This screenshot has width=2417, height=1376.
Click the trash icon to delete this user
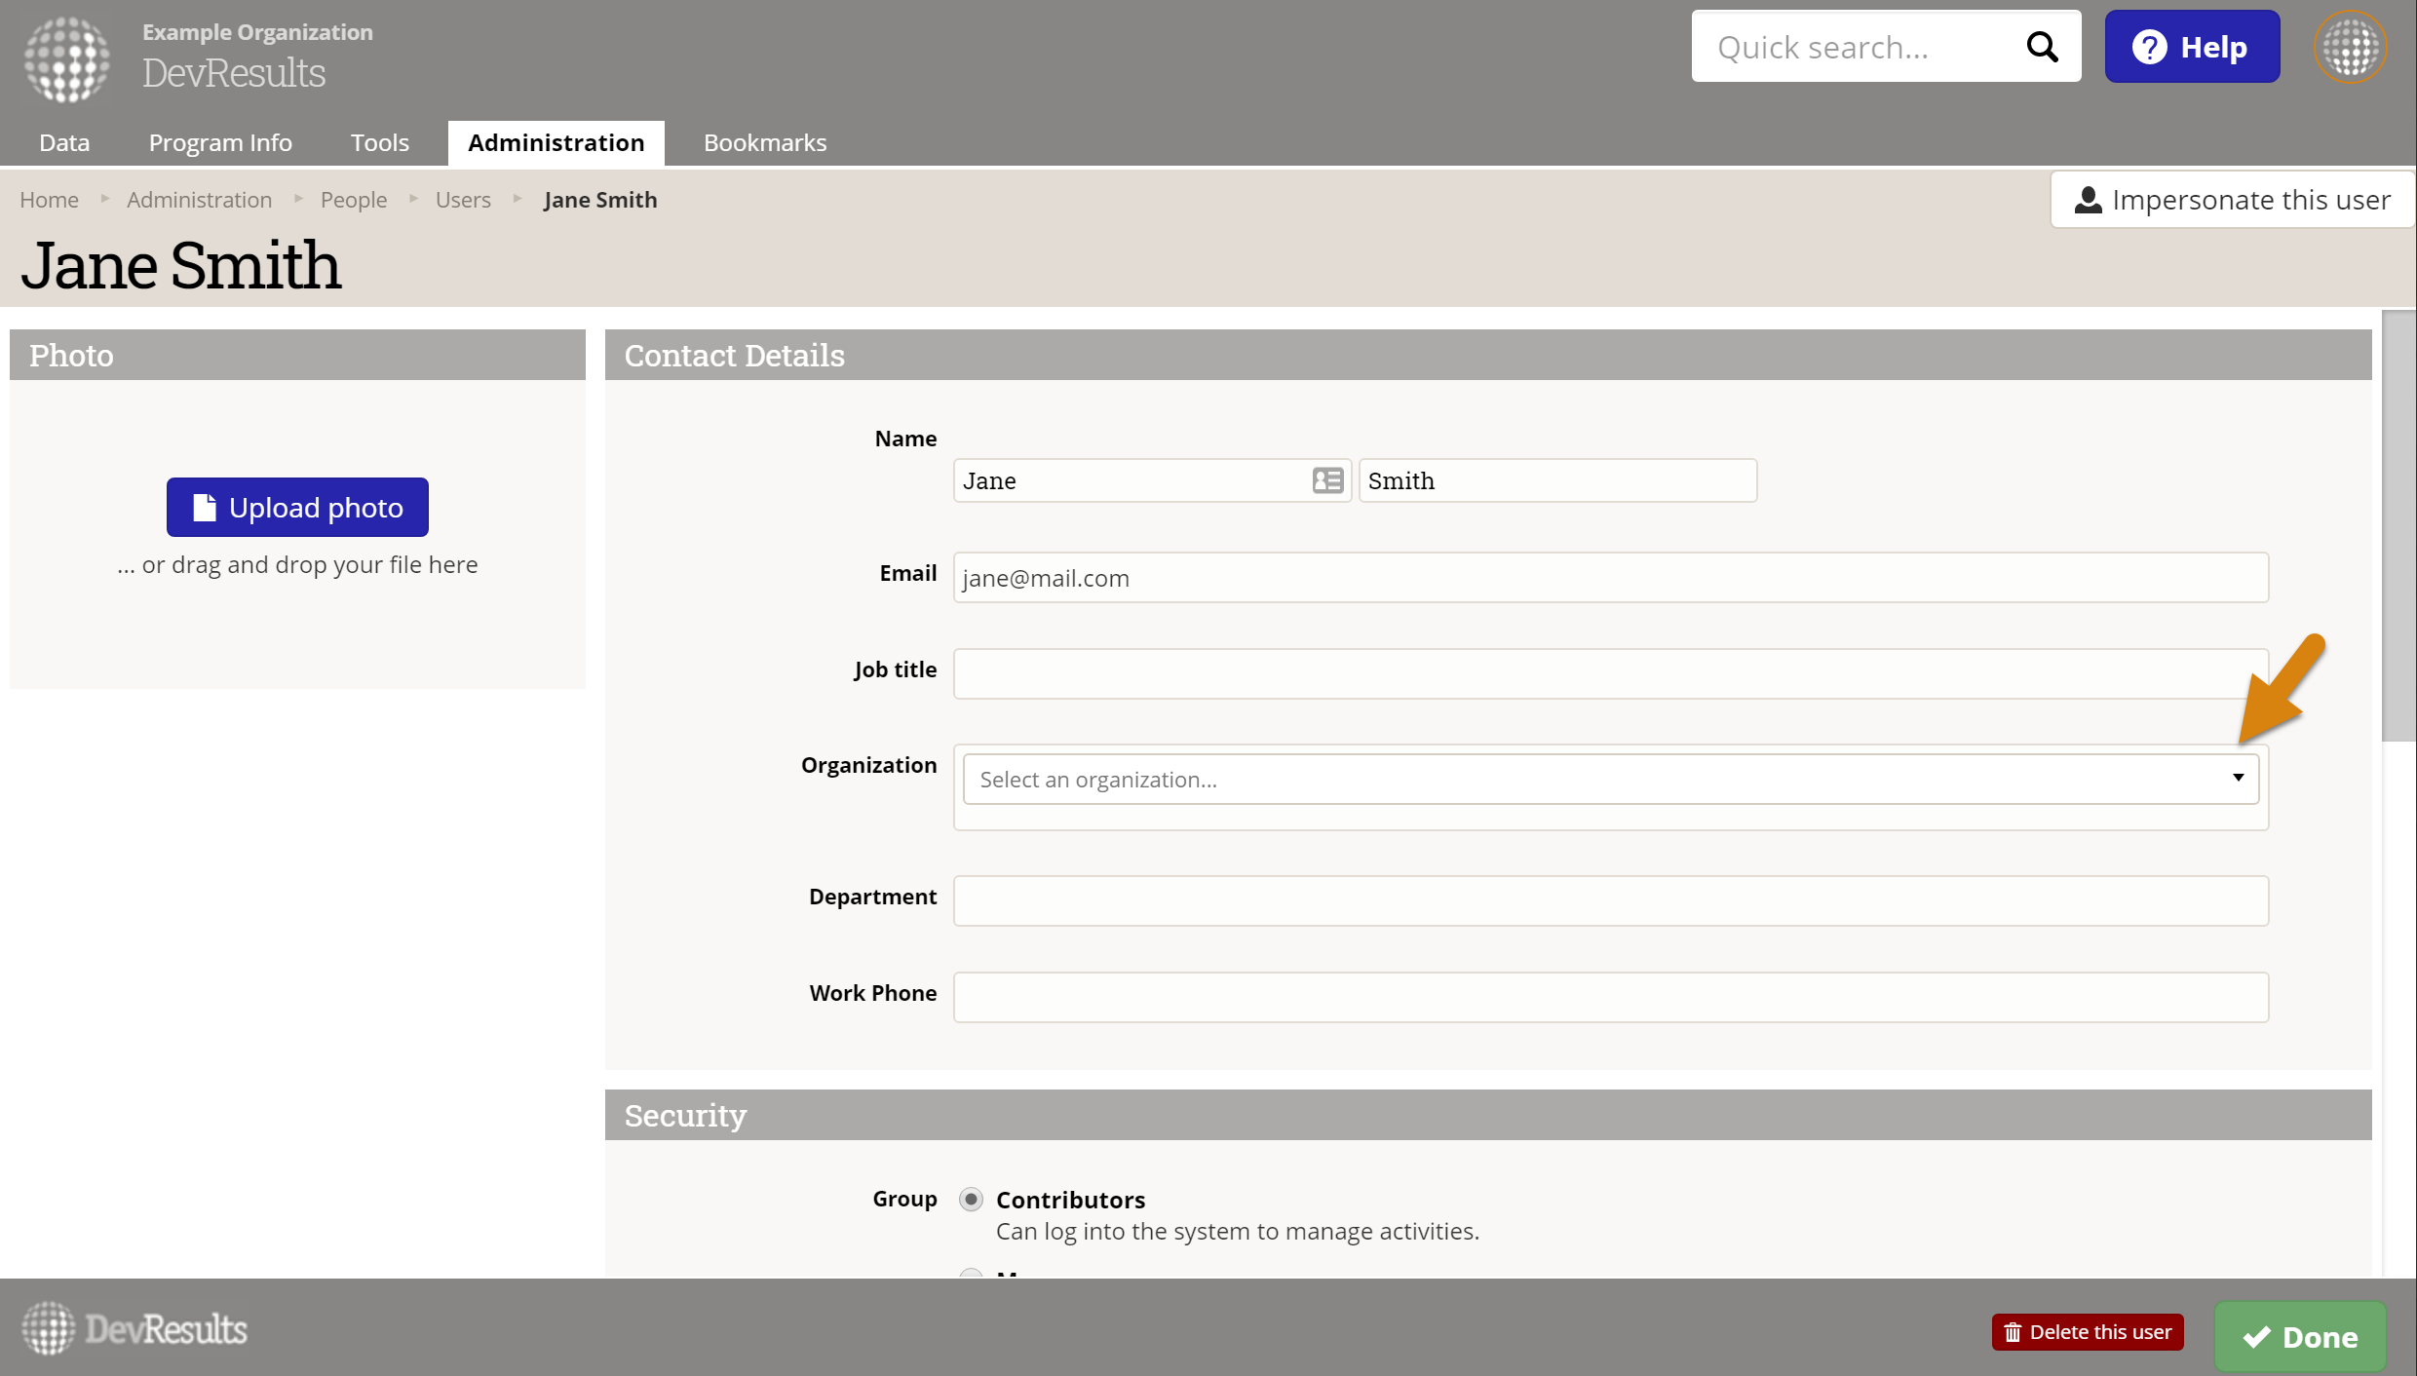(x=2013, y=1332)
